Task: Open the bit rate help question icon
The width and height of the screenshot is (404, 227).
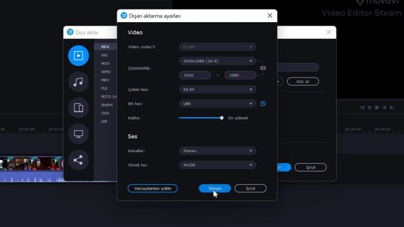Action: (263, 103)
